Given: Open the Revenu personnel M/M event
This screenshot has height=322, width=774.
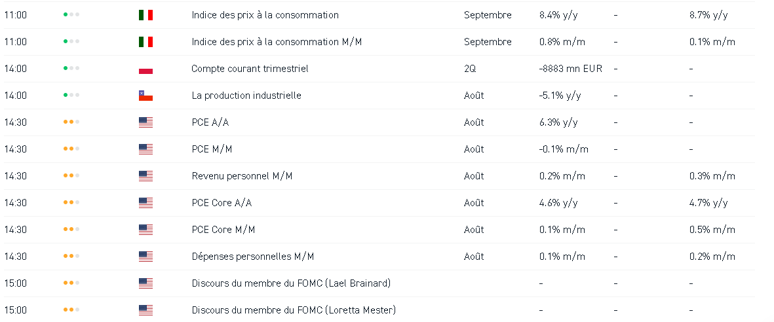Looking at the screenshot, I should point(242,176).
